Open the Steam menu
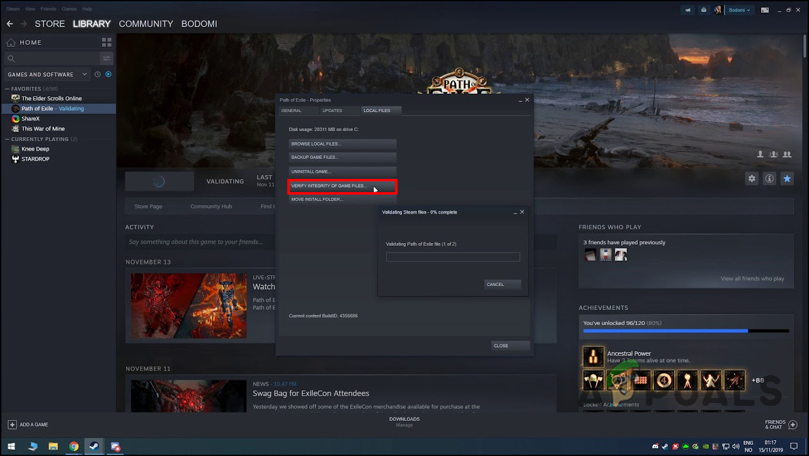 pyautogui.click(x=13, y=9)
